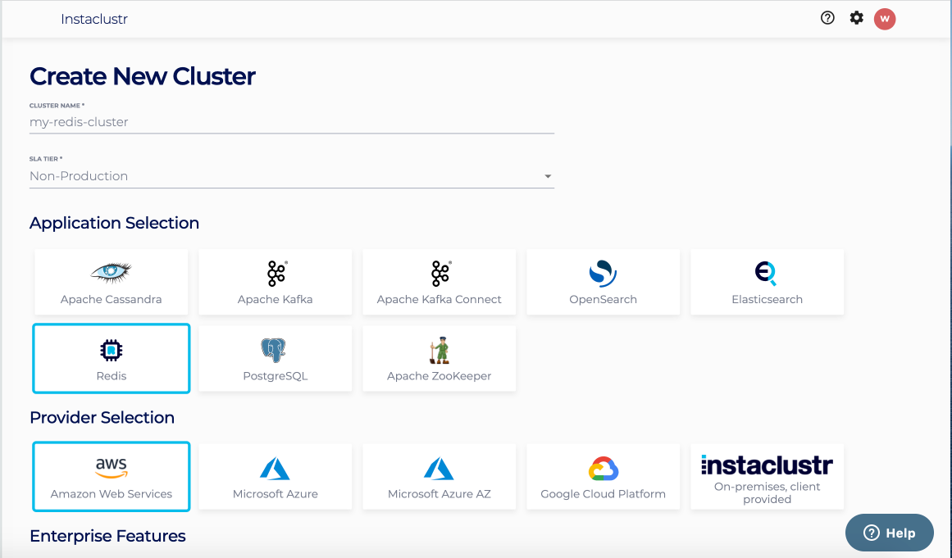Open the settings gear menu
Image resolution: width=952 pixels, height=558 pixels.
[x=856, y=17]
